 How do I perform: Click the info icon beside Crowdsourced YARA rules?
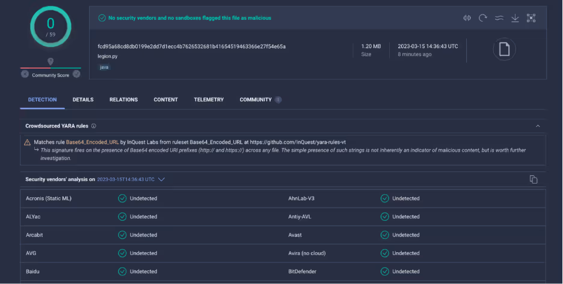[x=94, y=126]
